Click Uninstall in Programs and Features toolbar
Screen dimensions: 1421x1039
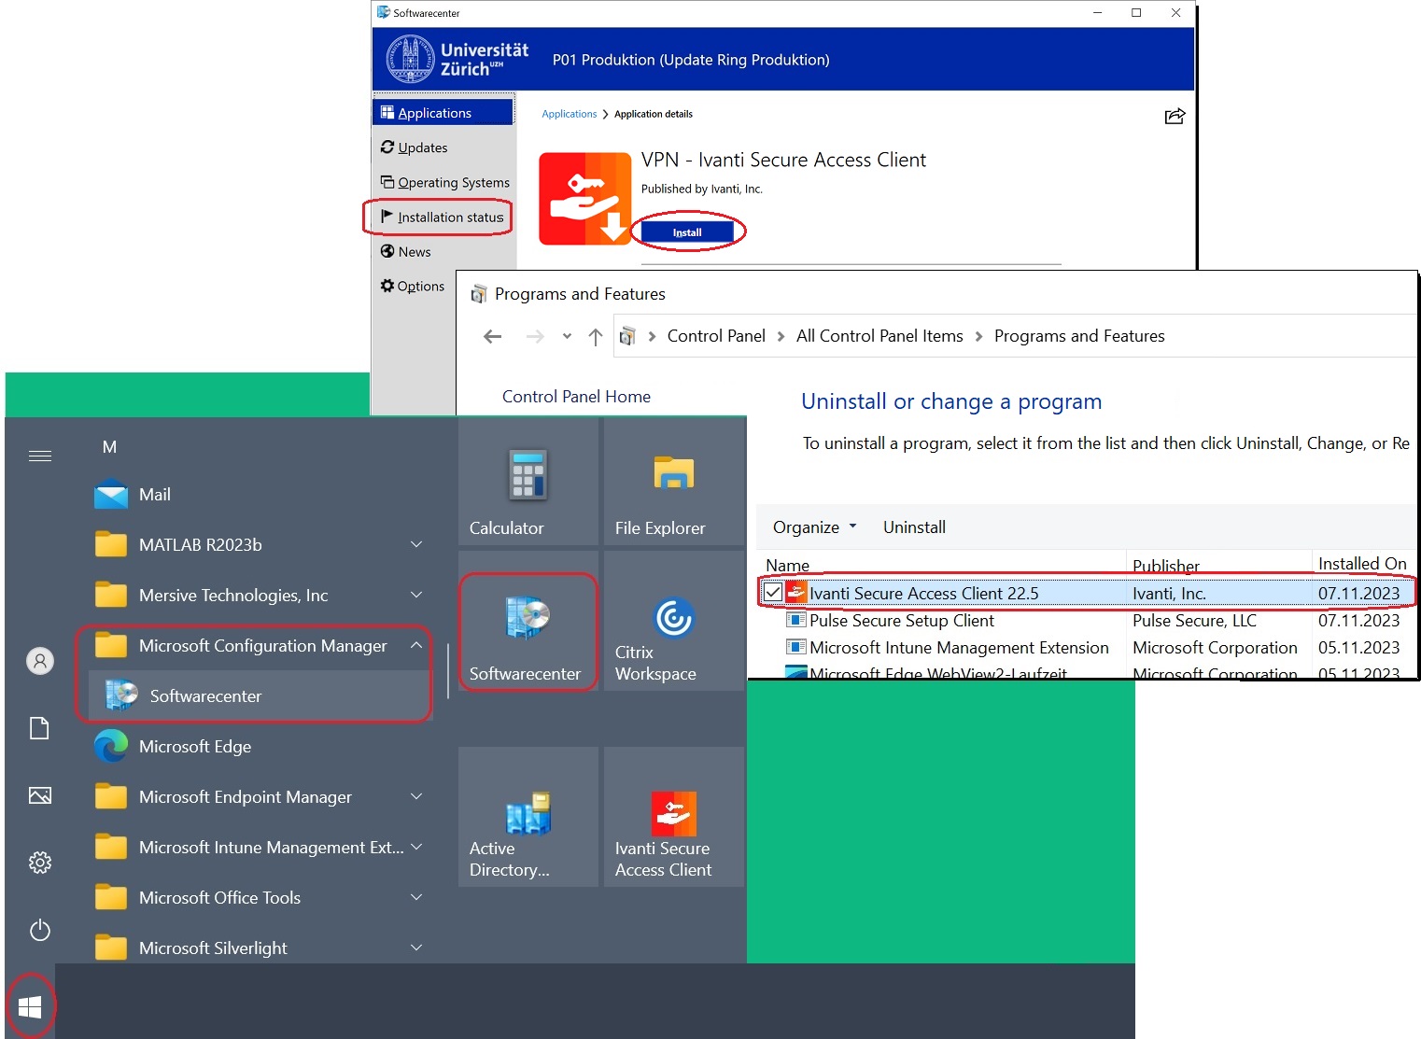(x=914, y=527)
